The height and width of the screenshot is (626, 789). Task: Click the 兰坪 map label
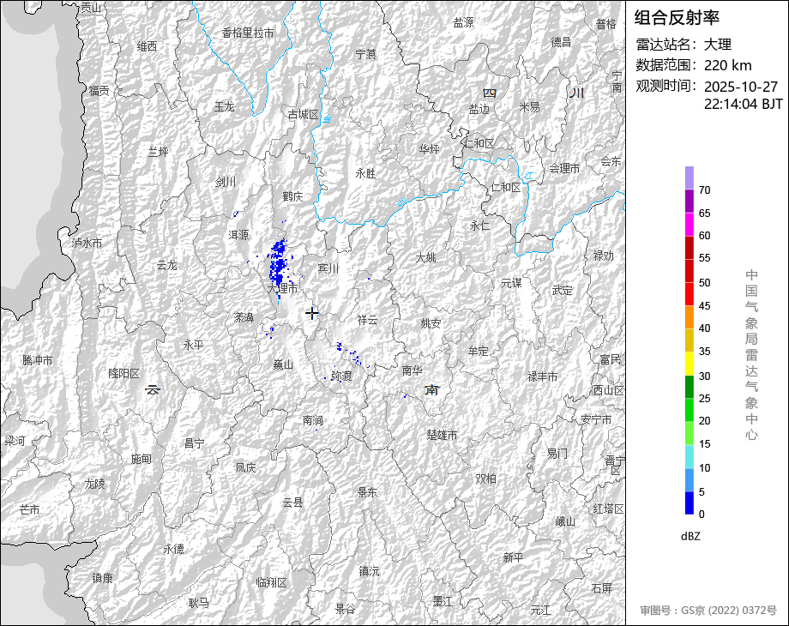tap(158, 152)
